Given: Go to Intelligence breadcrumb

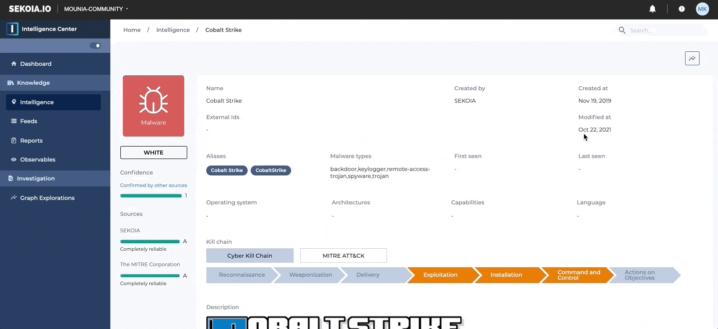Looking at the screenshot, I should pos(173,30).
